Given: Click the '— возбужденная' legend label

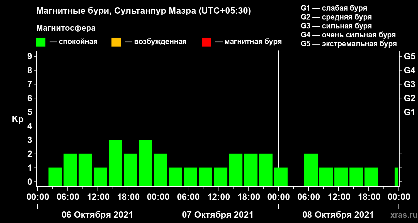Looking at the screenshot, I should (155, 42).
